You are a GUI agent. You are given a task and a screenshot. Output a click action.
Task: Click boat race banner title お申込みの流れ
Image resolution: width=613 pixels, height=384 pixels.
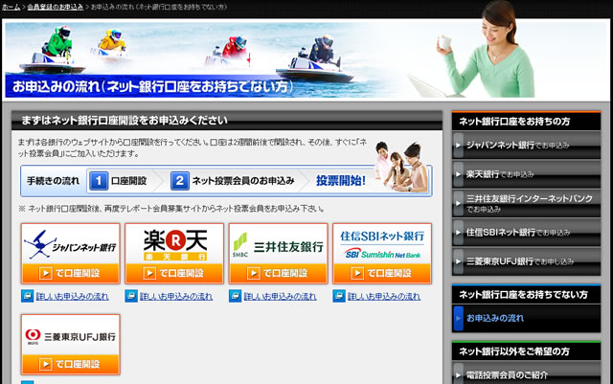click(x=152, y=86)
